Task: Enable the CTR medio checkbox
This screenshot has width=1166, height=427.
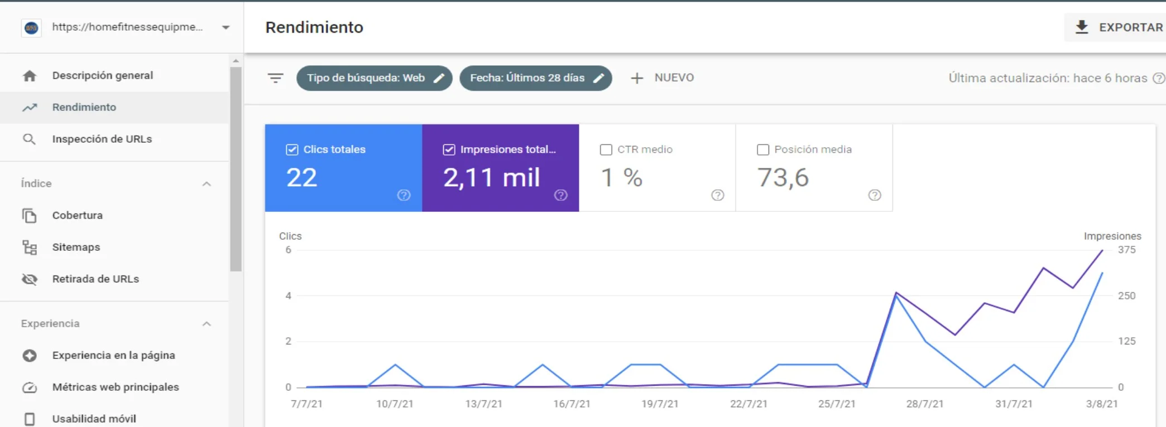Action: tap(606, 149)
